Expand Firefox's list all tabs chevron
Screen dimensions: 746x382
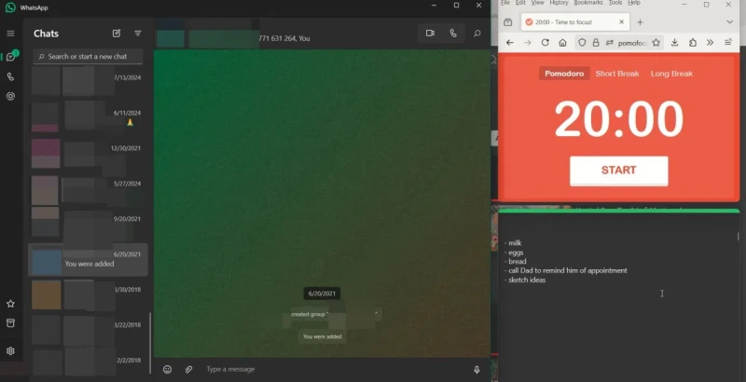click(729, 21)
